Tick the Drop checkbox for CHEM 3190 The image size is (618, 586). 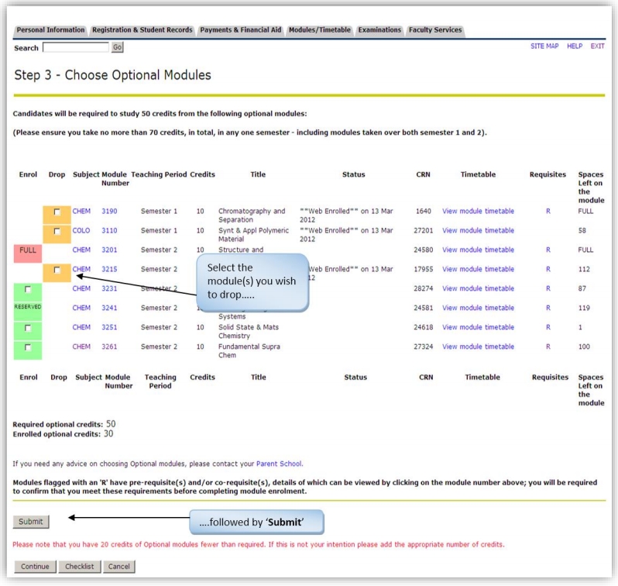tap(57, 212)
